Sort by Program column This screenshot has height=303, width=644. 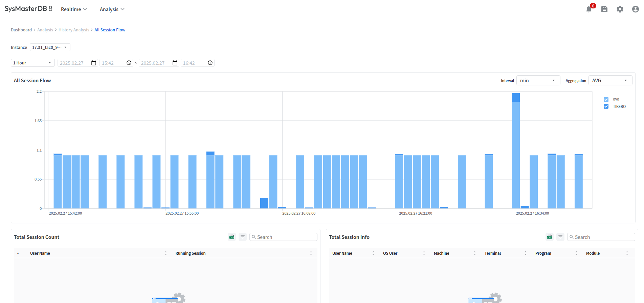pos(576,253)
